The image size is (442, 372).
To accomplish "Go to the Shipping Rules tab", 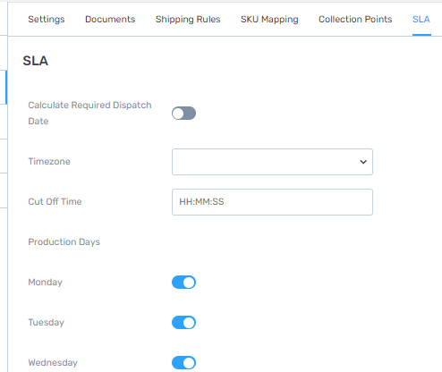I will pos(188,20).
